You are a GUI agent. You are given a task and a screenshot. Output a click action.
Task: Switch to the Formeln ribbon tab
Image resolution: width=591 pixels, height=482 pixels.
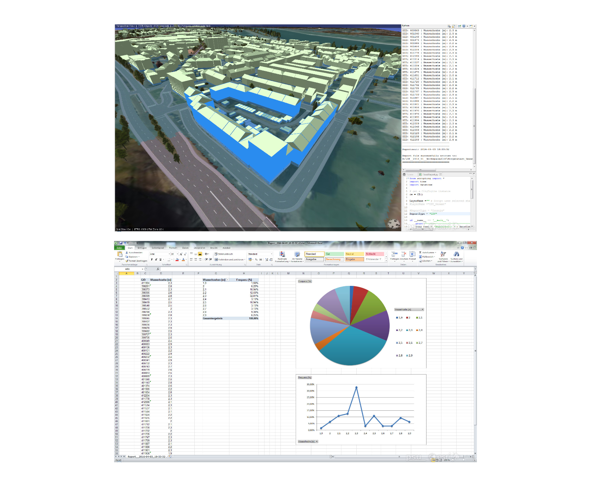[173, 248]
